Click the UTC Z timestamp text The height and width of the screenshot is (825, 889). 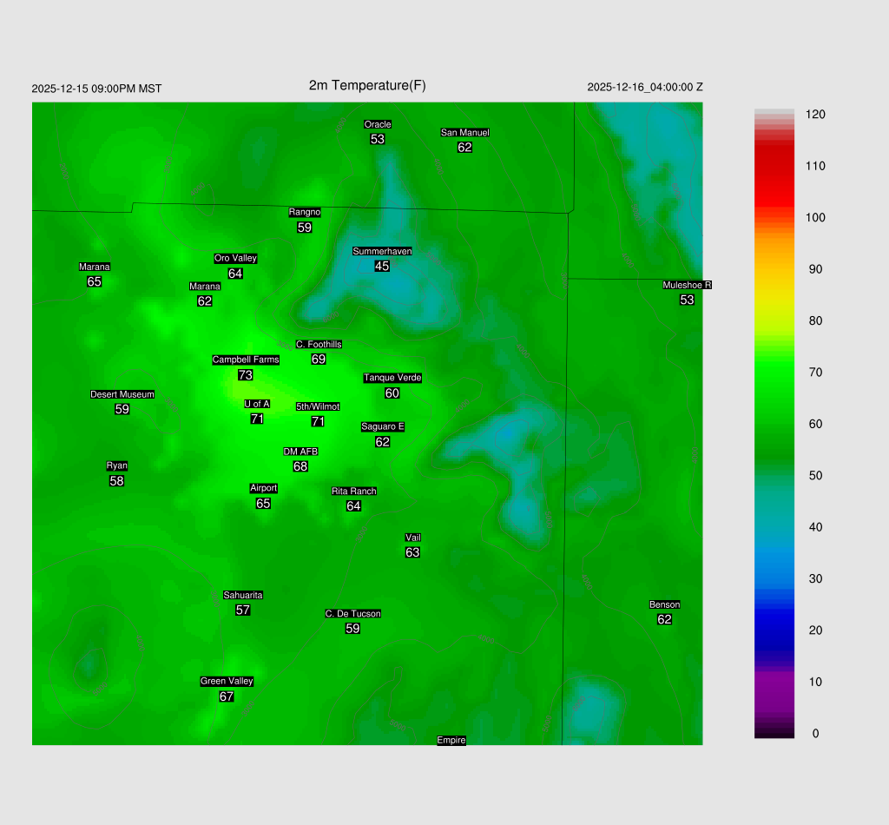pos(645,87)
